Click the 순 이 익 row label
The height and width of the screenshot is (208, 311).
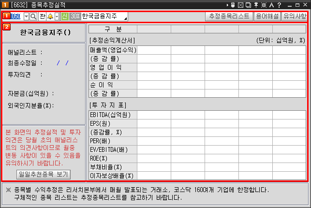[113, 85]
